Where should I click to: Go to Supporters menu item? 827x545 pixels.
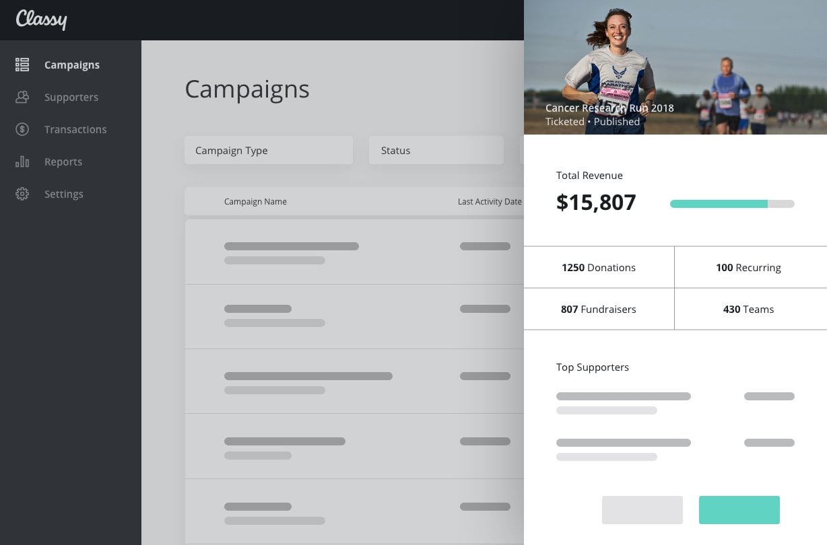71,97
